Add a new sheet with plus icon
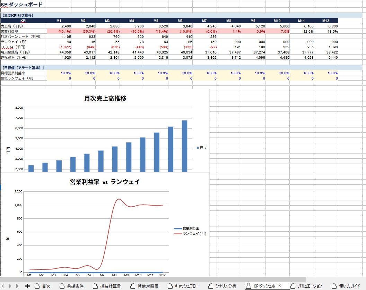This screenshot has height=290, width=366. tap(27, 286)
